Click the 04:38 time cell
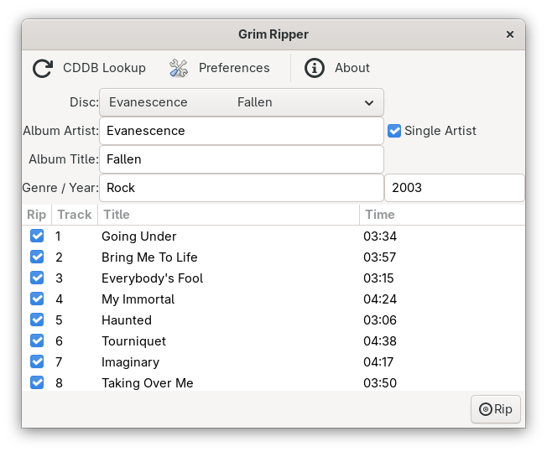This screenshot has width=547, height=452. click(x=380, y=340)
